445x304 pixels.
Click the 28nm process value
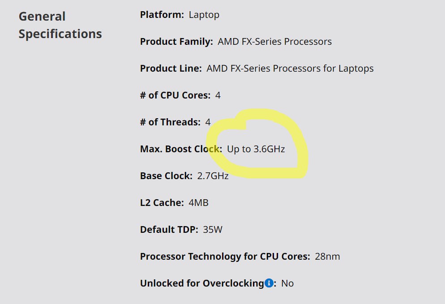point(327,256)
